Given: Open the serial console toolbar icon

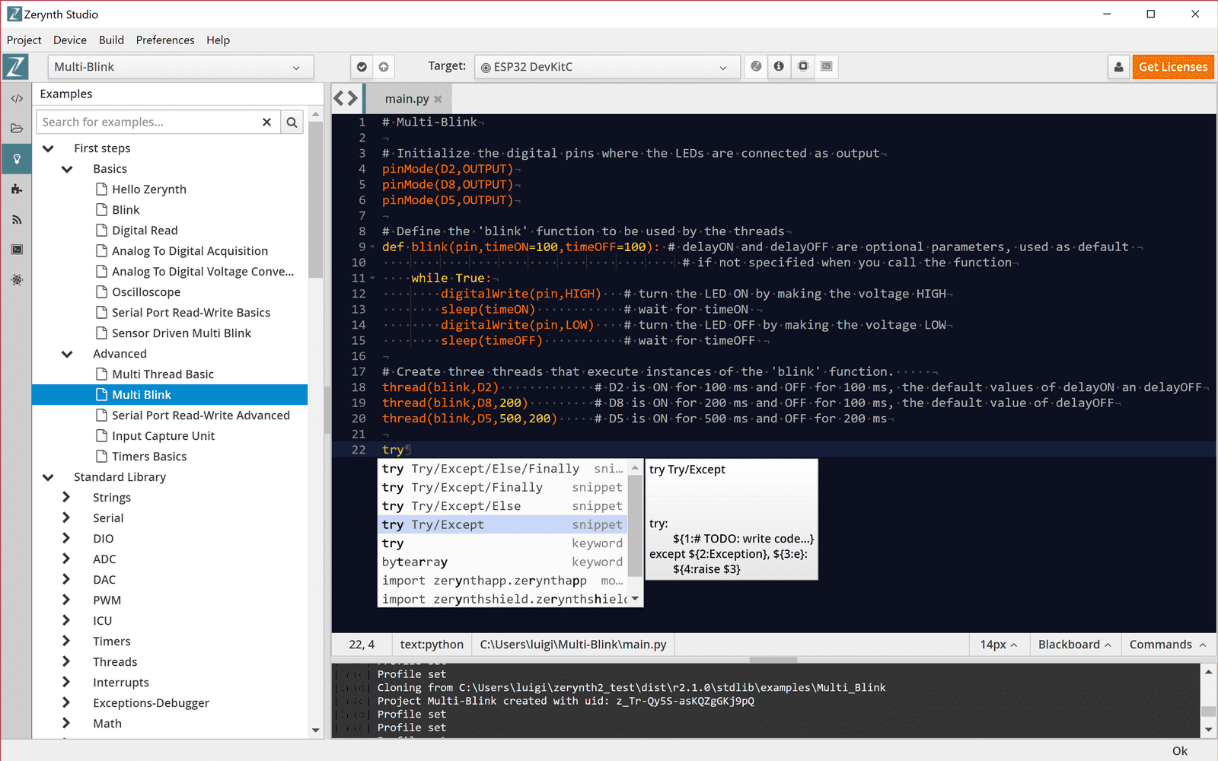Looking at the screenshot, I should point(826,66).
